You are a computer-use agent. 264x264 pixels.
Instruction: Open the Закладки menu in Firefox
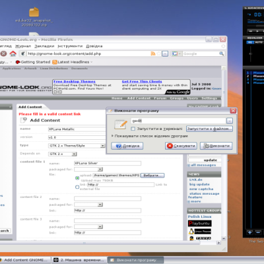point(44,46)
